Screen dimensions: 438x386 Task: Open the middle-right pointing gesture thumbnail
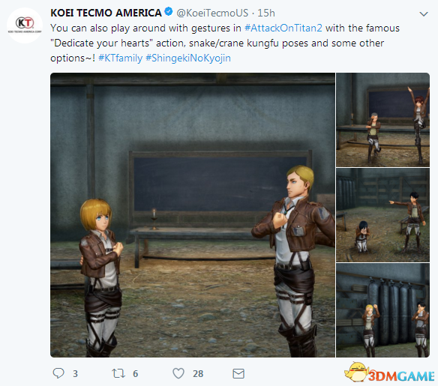[x=382, y=215]
